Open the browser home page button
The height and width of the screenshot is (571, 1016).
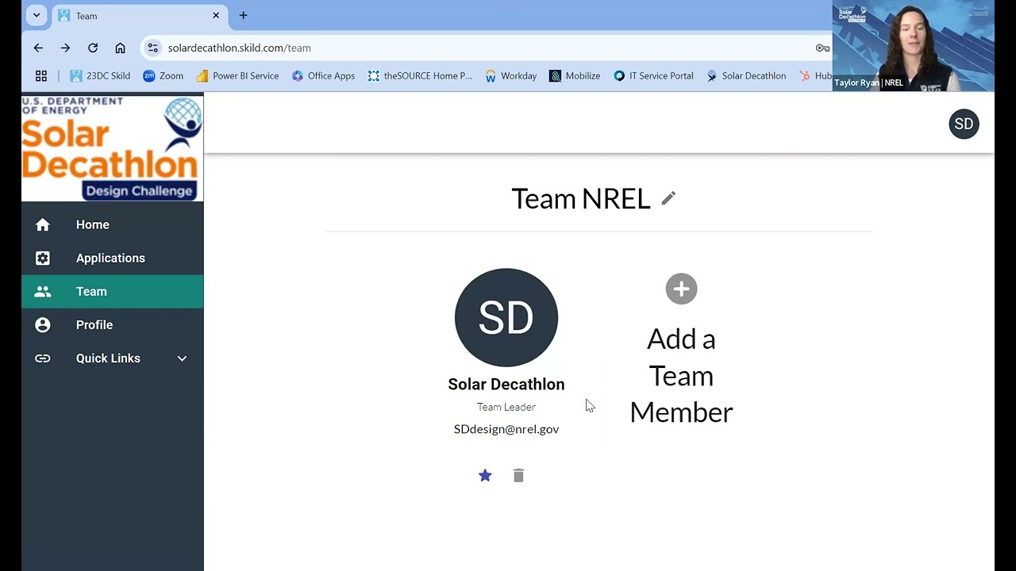[x=120, y=48]
